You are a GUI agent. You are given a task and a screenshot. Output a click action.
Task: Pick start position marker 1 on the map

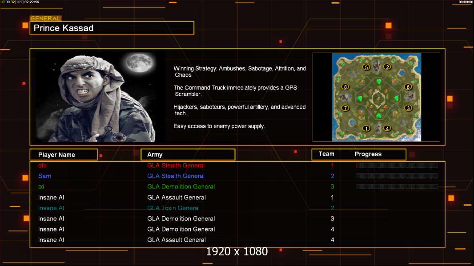(366, 128)
